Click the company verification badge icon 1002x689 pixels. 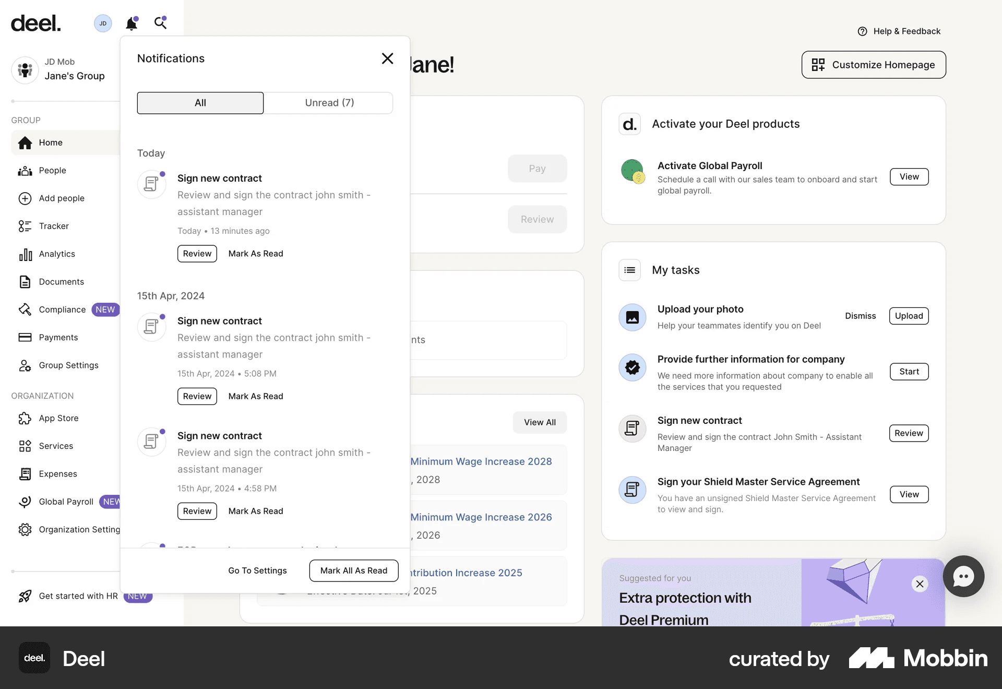(x=633, y=367)
